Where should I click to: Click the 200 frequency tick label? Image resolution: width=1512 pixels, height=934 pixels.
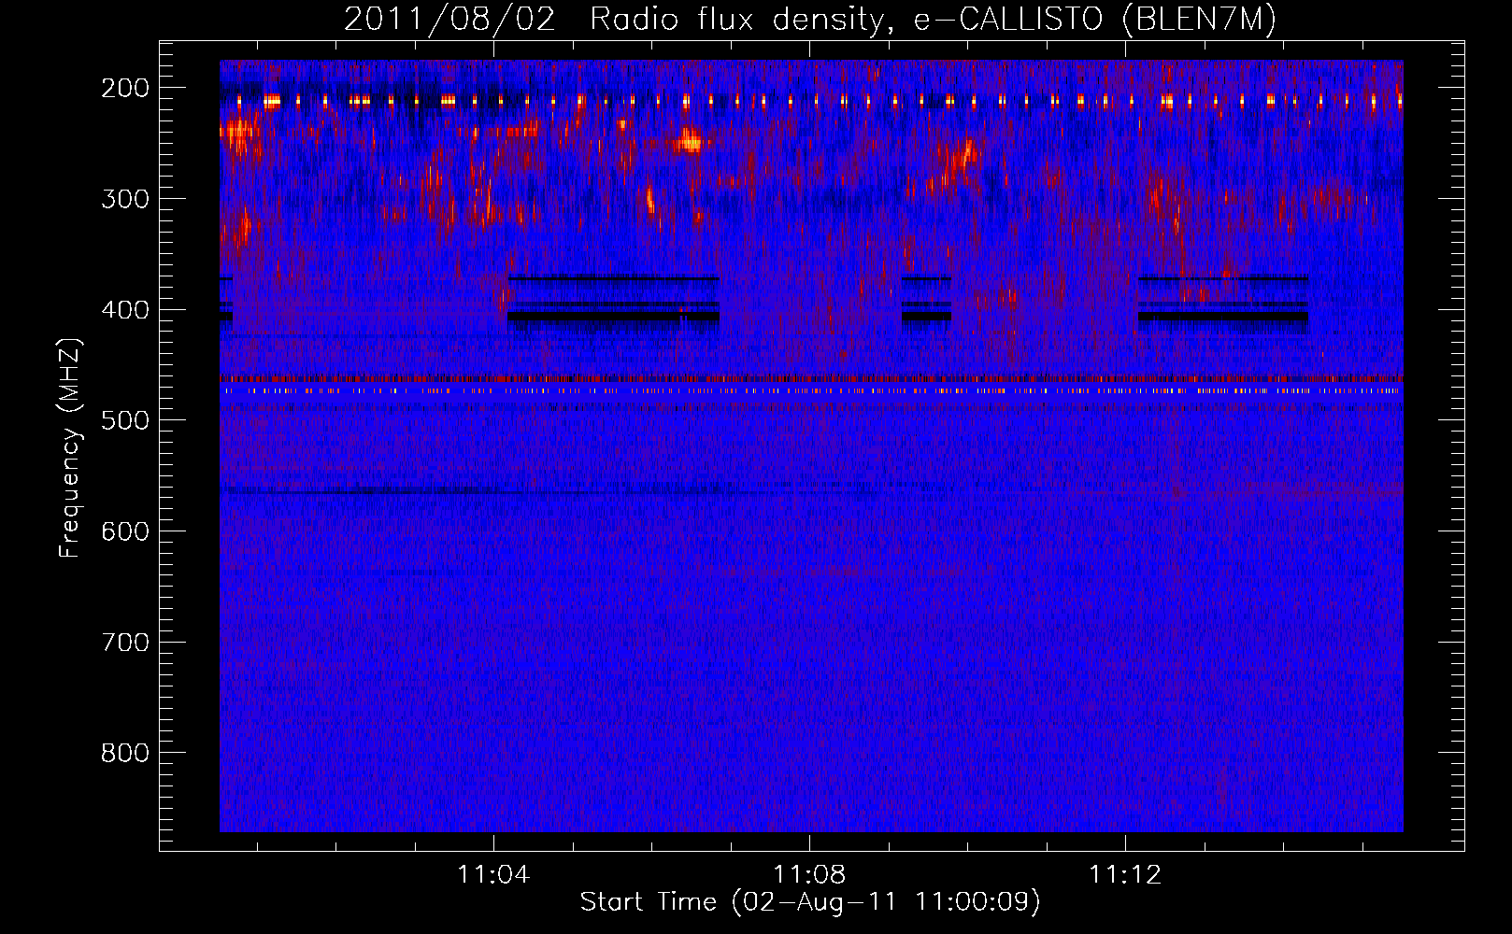(124, 88)
